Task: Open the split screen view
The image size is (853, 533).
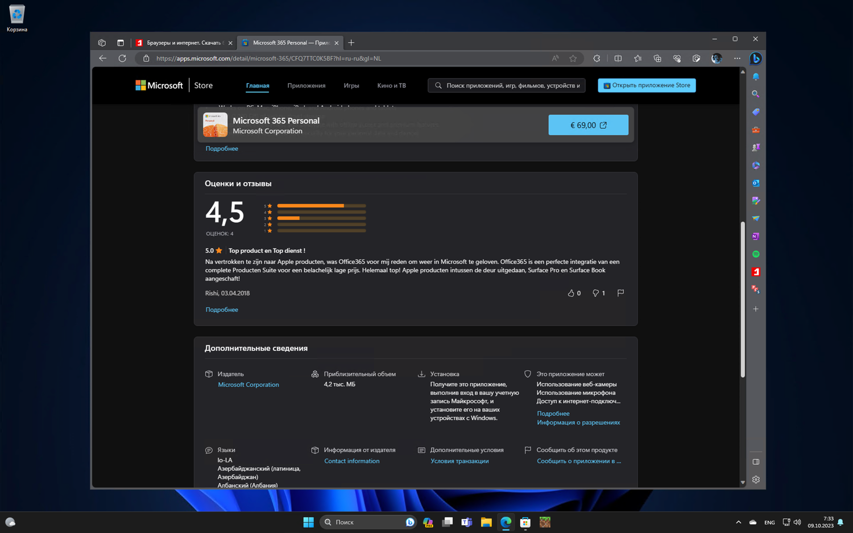Action: (x=618, y=58)
